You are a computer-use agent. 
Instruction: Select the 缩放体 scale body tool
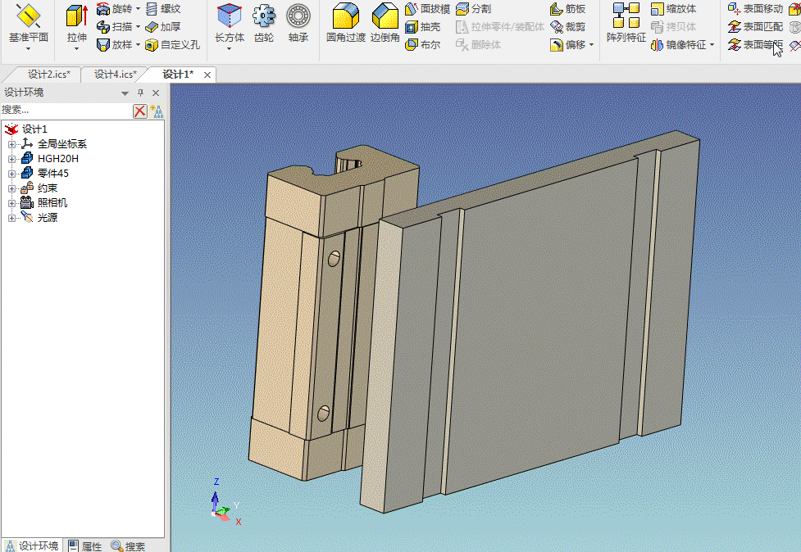(673, 9)
